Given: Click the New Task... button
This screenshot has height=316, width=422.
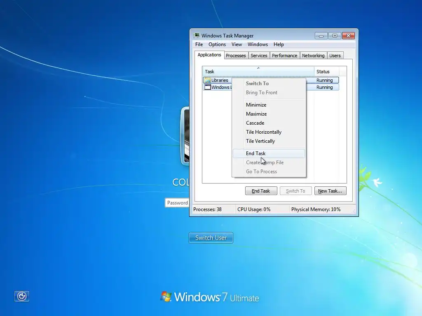Looking at the screenshot, I should coord(330,191).
